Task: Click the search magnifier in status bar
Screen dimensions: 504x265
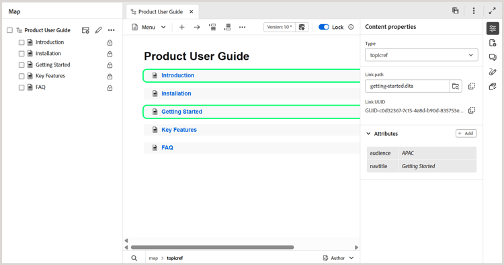Action: (134, 258)
